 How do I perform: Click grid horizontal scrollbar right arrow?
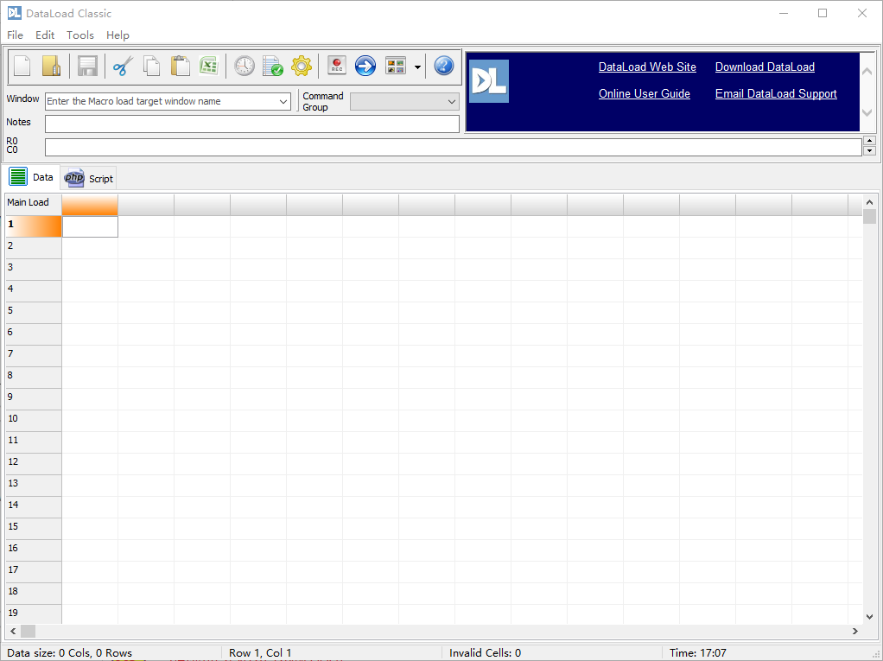(x=855, y=631)
